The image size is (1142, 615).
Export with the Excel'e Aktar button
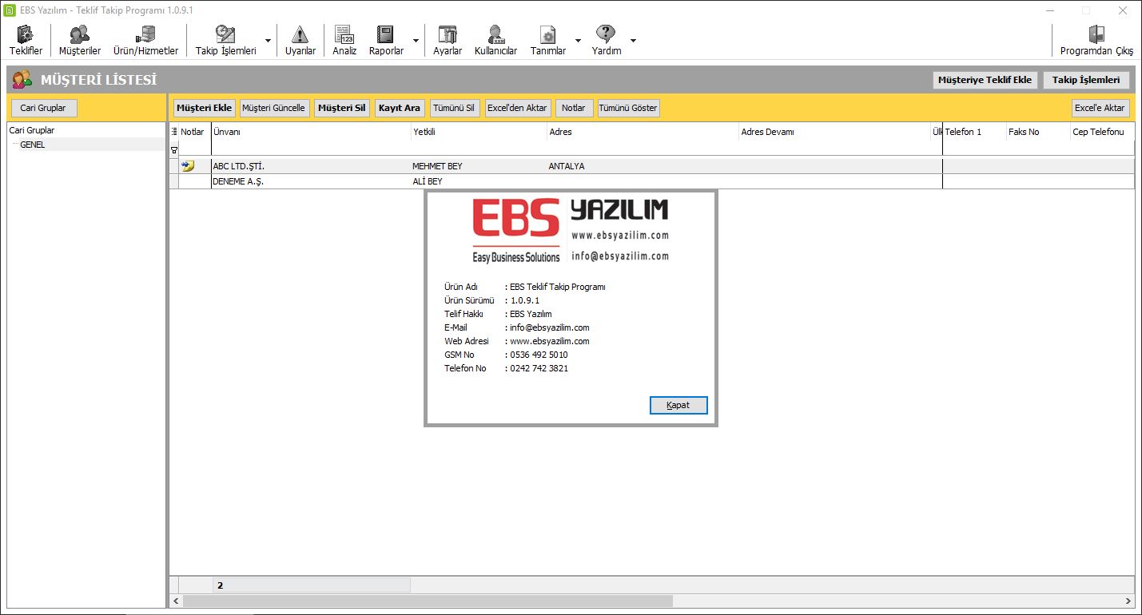point(1100,108)
